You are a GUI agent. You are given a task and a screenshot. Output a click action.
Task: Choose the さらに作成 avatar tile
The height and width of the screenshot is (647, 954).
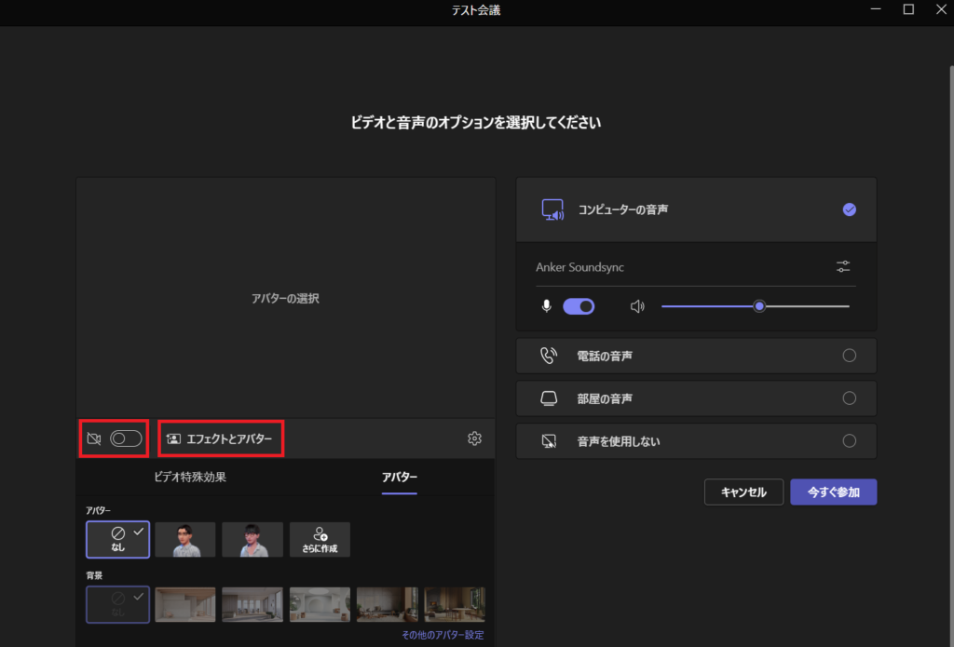coord(320,539)
